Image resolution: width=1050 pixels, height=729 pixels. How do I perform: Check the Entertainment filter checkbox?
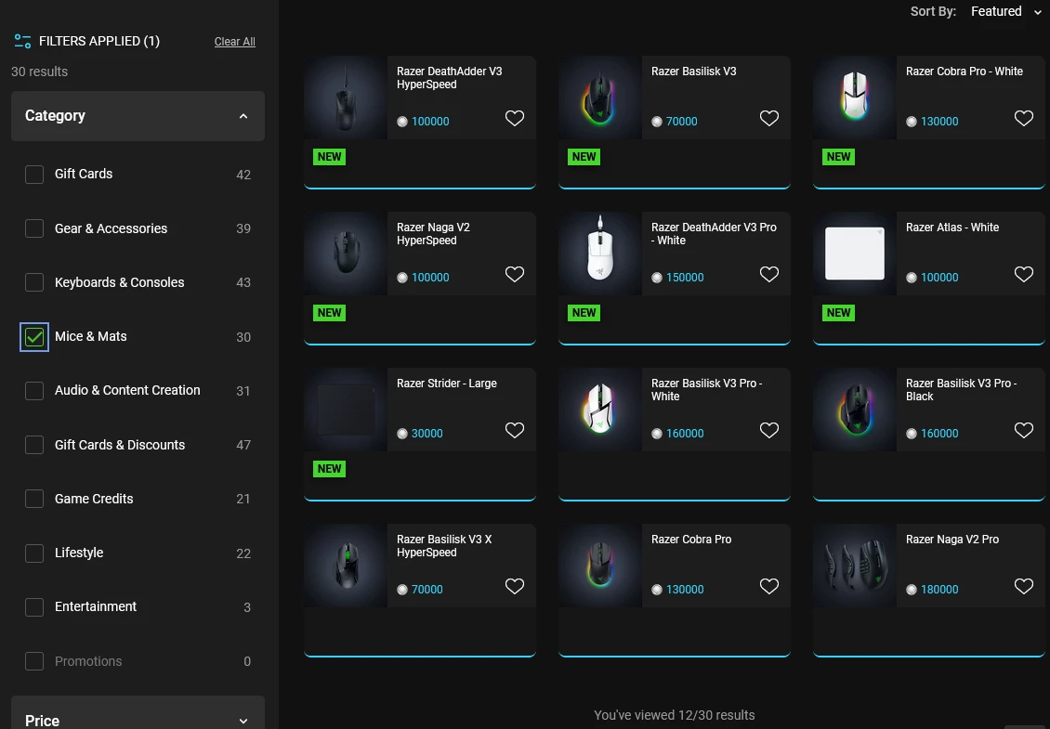pos(34,607)
